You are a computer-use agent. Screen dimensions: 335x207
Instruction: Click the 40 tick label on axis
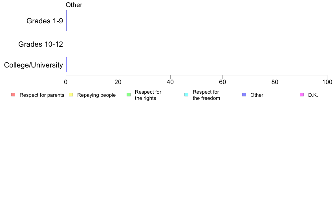click(x=170, y=82)
